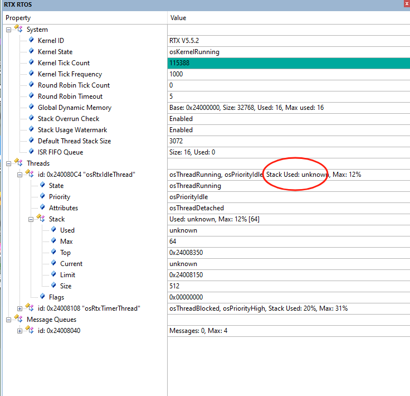The width and height of the screenshot is (410, 396).
Task: Click the osRtxIdleThread group icon
Action: pos(30,173)
